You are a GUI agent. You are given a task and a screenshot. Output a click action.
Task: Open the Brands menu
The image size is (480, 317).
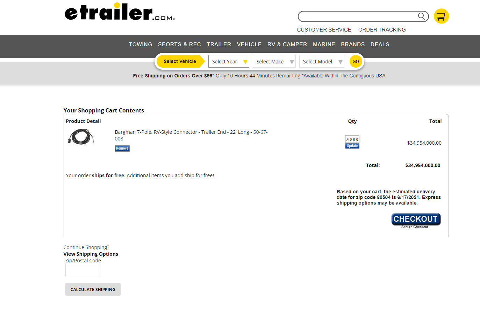click(353, 44)
